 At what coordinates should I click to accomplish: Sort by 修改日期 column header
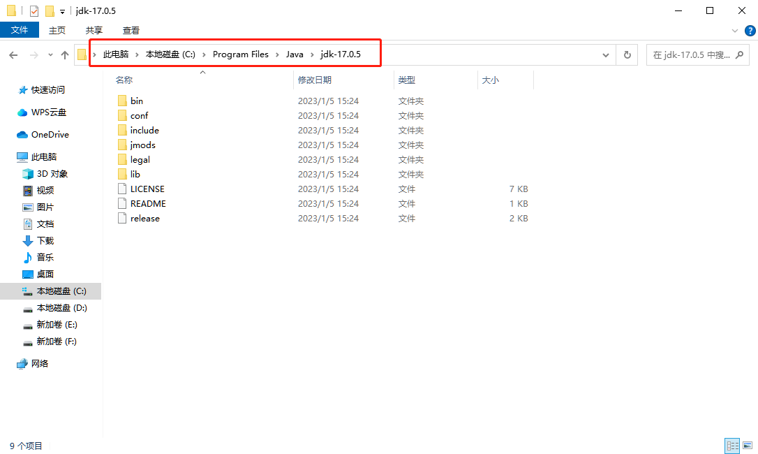tap(315, 80)
